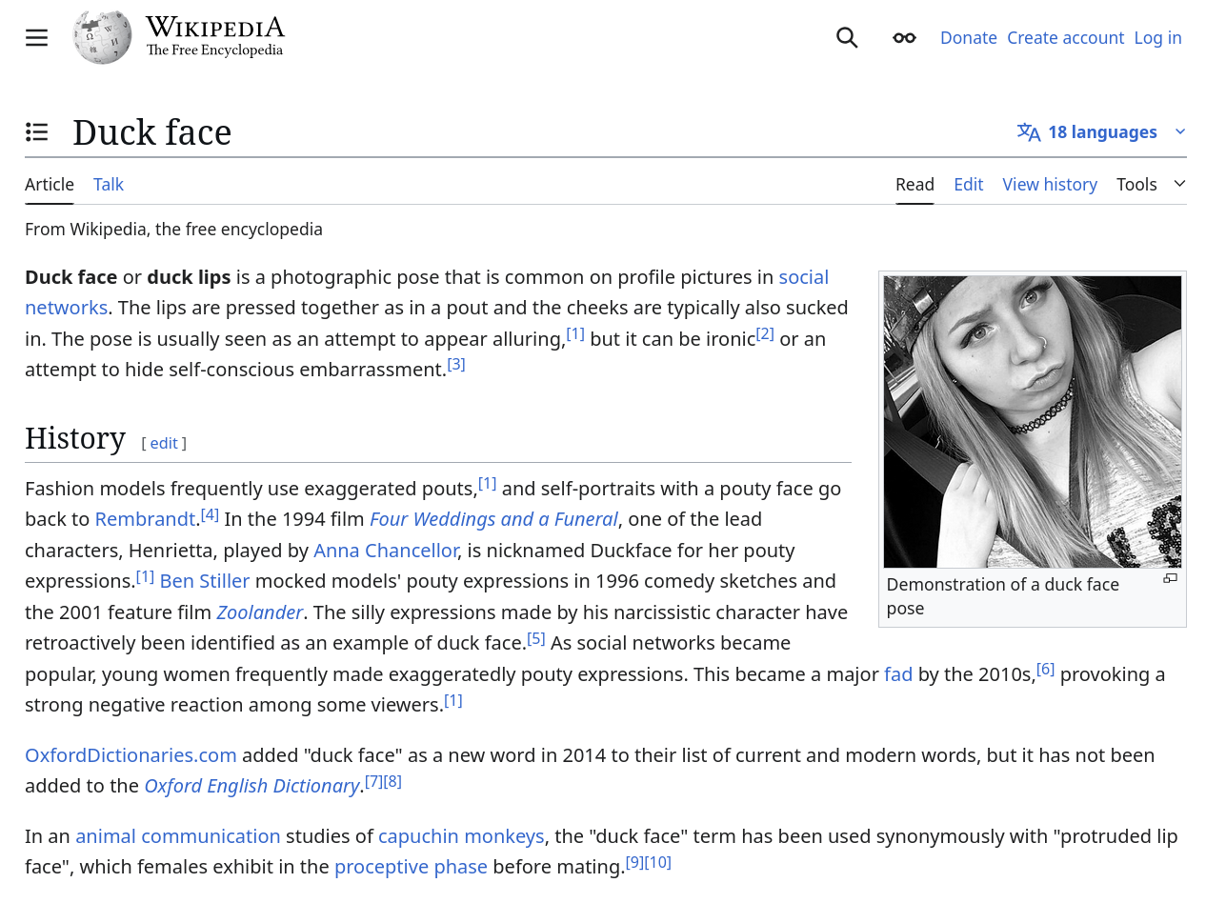Click citation [8] after Oxford English Dictionary
The width and height of the screenshot is (1206, 903).
click(x=392, y=781)
